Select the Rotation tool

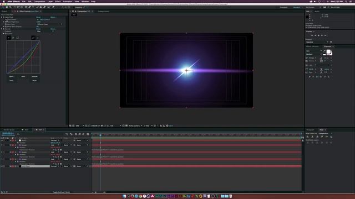click(14, 7)
